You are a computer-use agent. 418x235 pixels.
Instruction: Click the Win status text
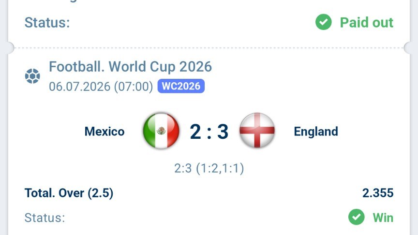coord(383,218)
